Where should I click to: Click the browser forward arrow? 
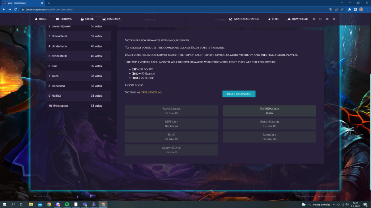pyautogui.click(x=10, y=10)
